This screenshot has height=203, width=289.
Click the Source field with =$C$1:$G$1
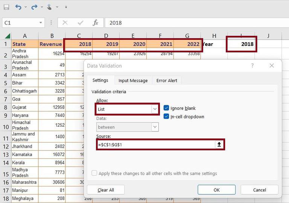155,145
